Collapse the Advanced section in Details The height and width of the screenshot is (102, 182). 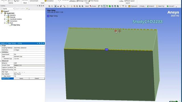pyautogui.click(x=1, y=61)
